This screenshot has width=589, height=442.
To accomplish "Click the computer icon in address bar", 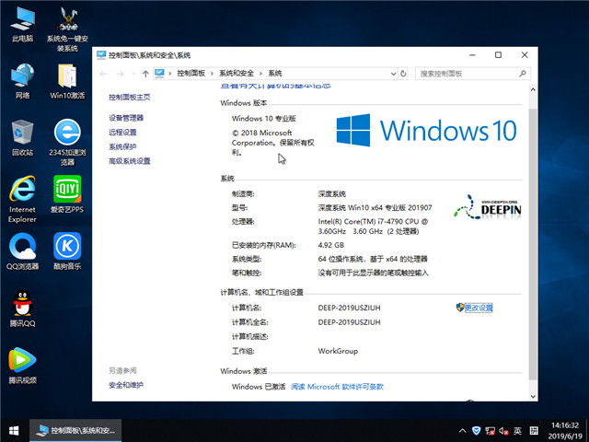I will click(x=159, y=73).
